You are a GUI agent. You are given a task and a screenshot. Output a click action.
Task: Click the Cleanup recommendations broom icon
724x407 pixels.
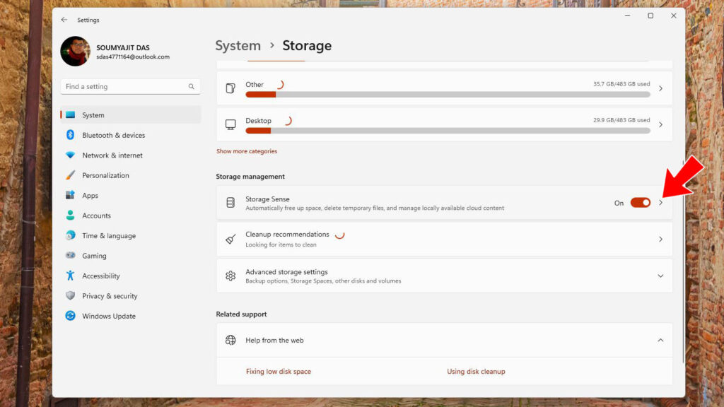[x=230, y=239]
